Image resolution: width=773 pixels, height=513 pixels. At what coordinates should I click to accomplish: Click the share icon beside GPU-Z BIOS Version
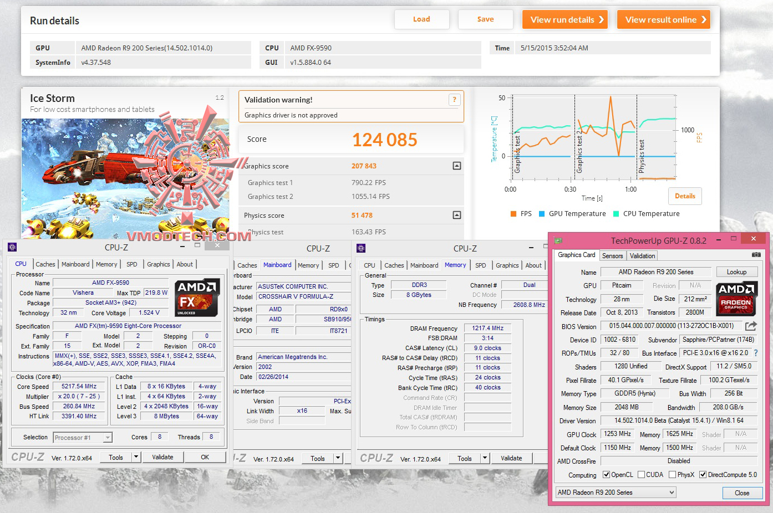coord(751,326)
